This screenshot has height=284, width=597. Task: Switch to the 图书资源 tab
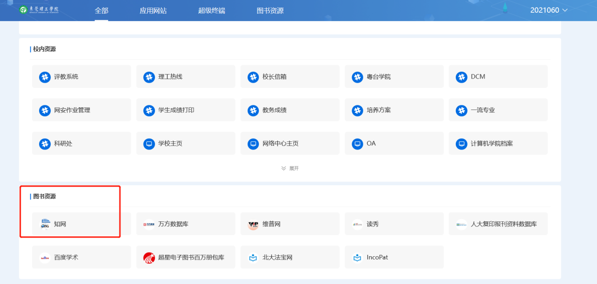coord(270,10)
